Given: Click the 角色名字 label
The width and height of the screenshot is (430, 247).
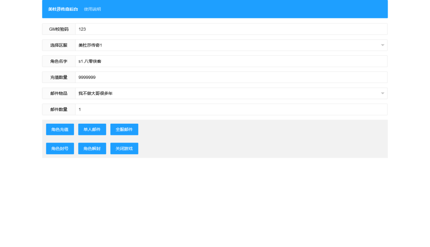Looking at the screenshot, I should (x=59, y=61).
